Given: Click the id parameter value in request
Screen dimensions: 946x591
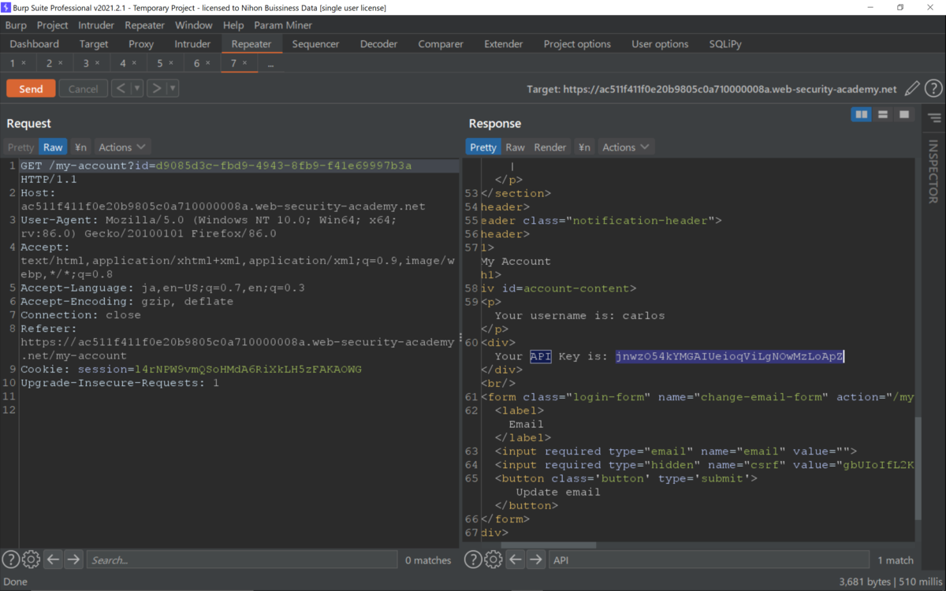Looking at the screenshot, I should 284,165.
